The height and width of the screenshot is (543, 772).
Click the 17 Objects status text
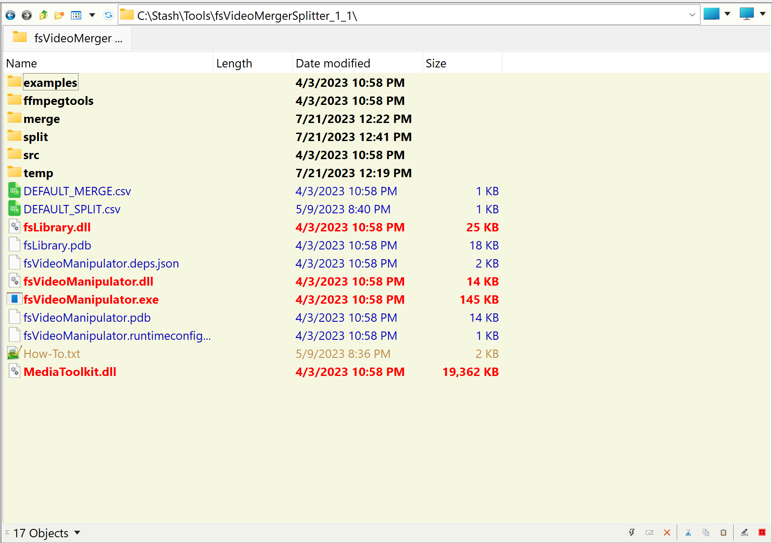41,533
